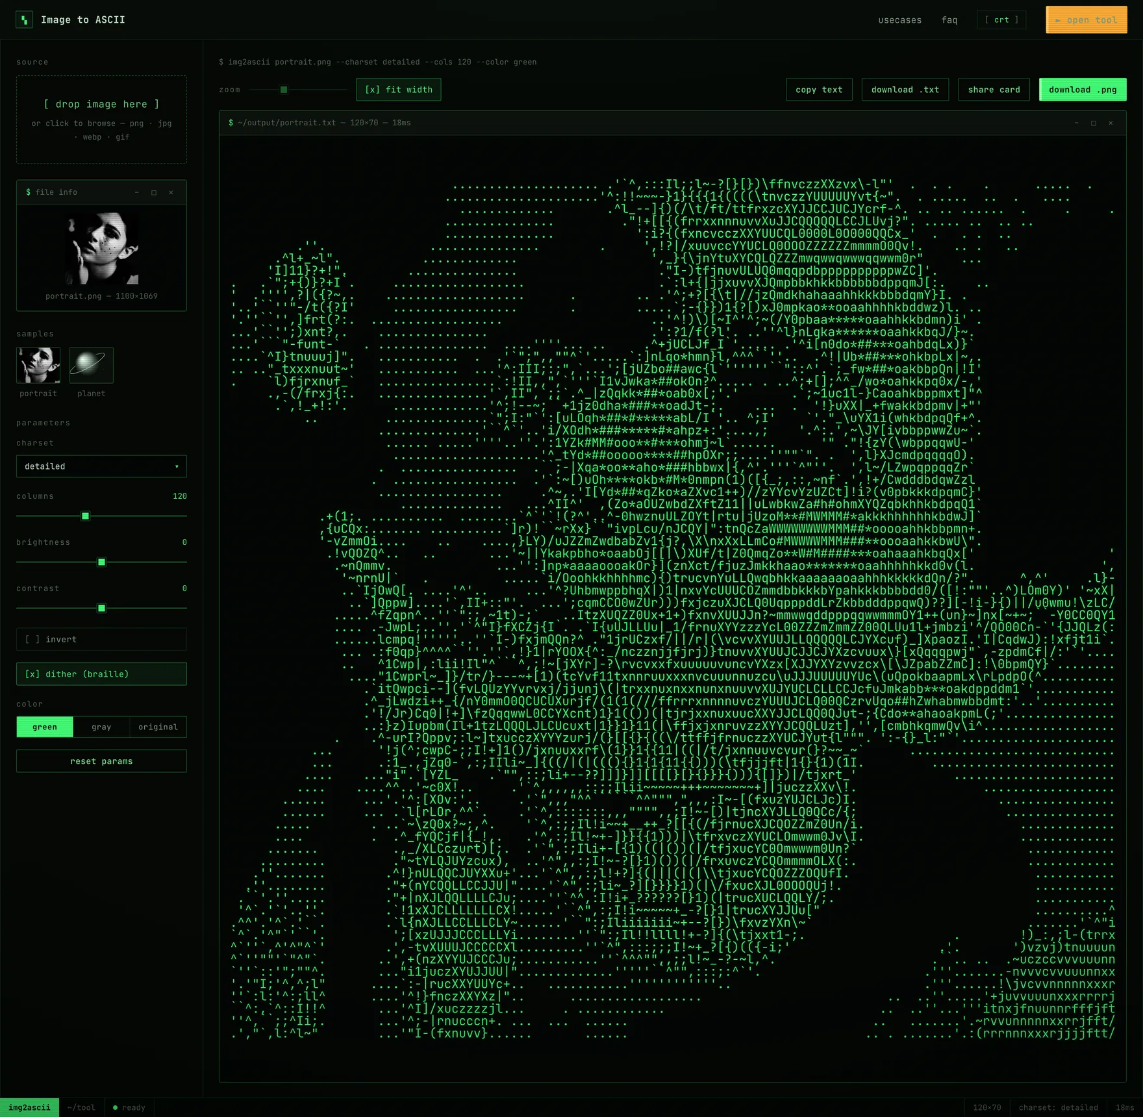The width and height of the screenshot is (1143, 1117).
Task: Click the Image to ASCII logo icon
Action: [24, 19]
